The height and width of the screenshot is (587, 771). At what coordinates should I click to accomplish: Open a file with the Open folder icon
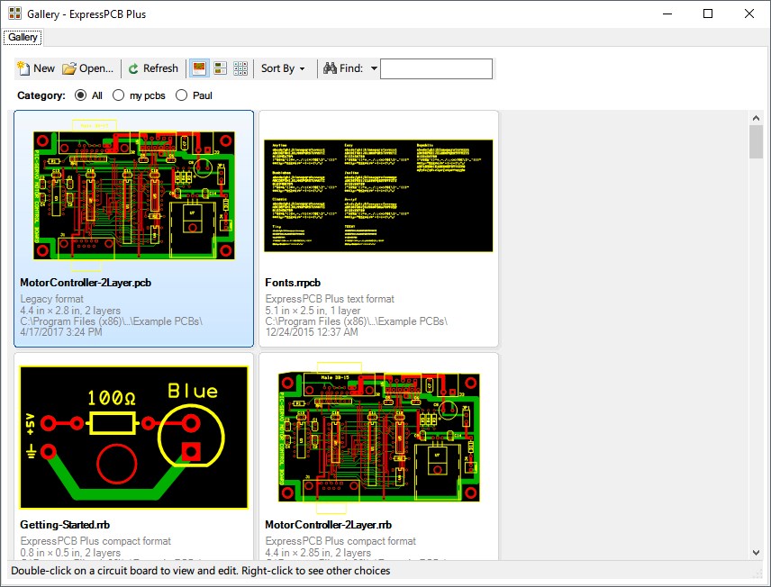[x=69, y=68]
